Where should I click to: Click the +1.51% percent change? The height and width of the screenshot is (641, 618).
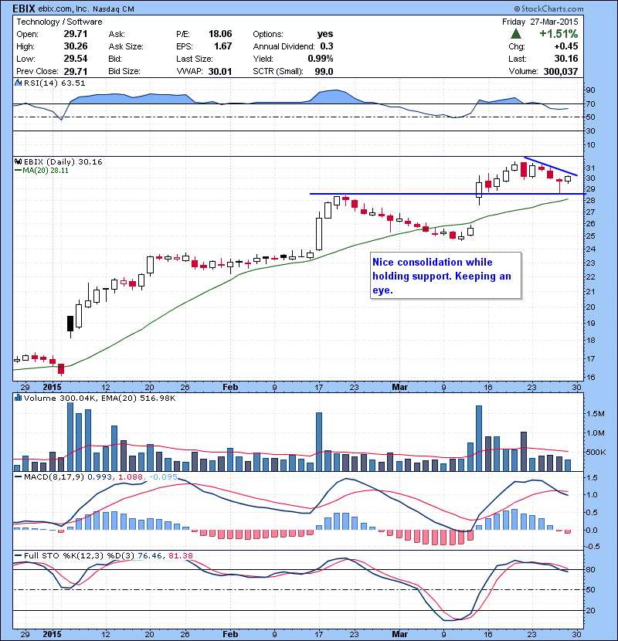(559, 33)
